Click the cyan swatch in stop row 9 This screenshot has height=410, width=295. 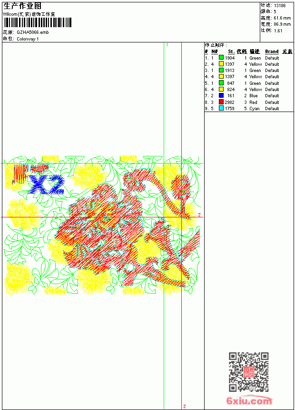point(221,108)
